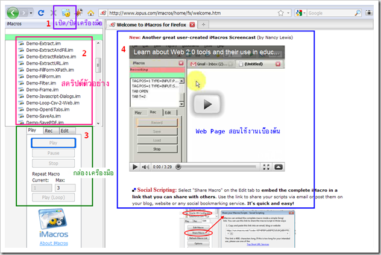Image resolution: width=381 pixels, height=255 pixels.
Task: Switch to the sidebar Play tab
Action: point(32,130)
